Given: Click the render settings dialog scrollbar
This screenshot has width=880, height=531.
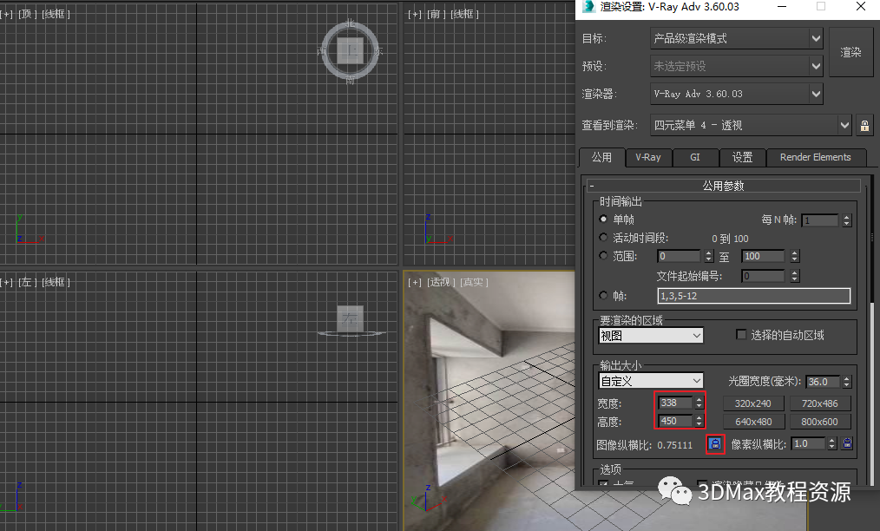Looking at the screenshot, I should pos(871,331).
